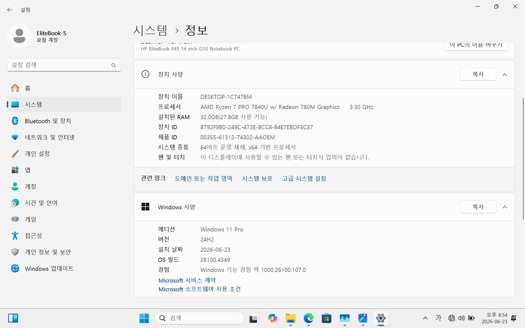
Task: Open Photos app from the taskbar
Action: pos(362,318)
